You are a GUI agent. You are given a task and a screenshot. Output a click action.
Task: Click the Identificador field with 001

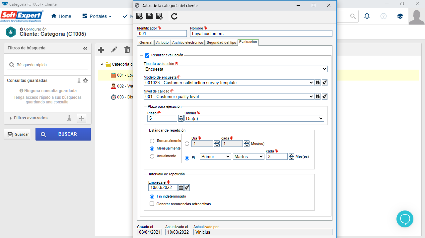[x=162, y=33]
